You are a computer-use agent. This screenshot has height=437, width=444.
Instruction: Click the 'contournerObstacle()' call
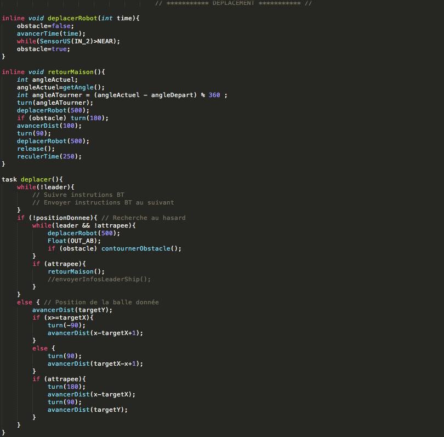(139, 248)
